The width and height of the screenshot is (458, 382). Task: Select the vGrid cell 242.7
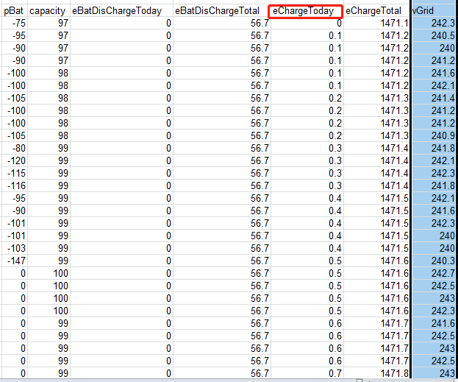[434, 274]
